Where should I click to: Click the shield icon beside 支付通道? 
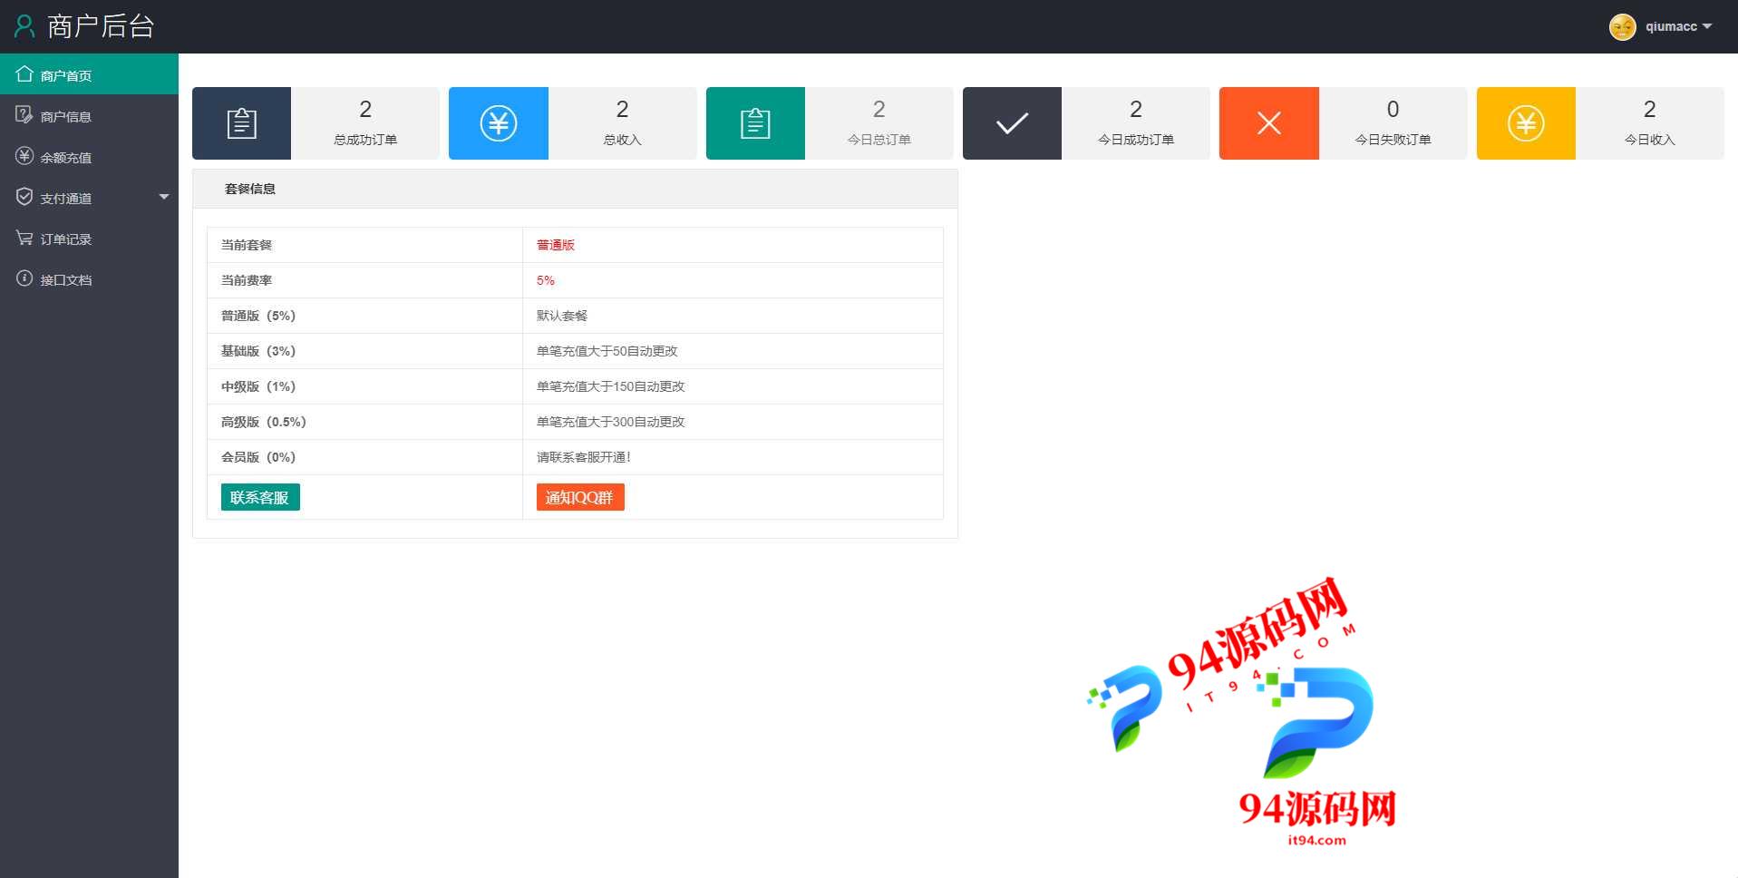[x=24, y=196]
